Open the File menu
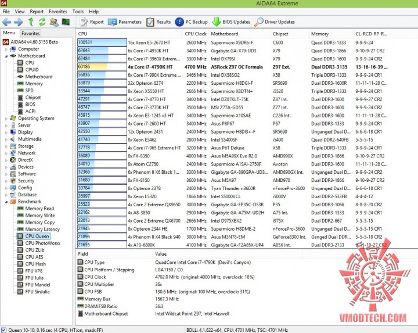 point(6,12)
